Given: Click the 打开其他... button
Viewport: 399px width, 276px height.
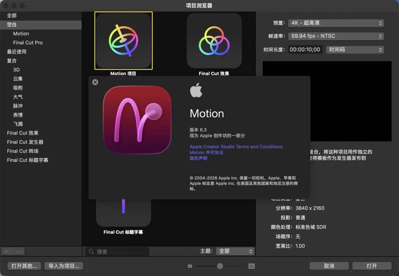Looking at the screenshot, I should pyautogui.click(x=24, y=266).
